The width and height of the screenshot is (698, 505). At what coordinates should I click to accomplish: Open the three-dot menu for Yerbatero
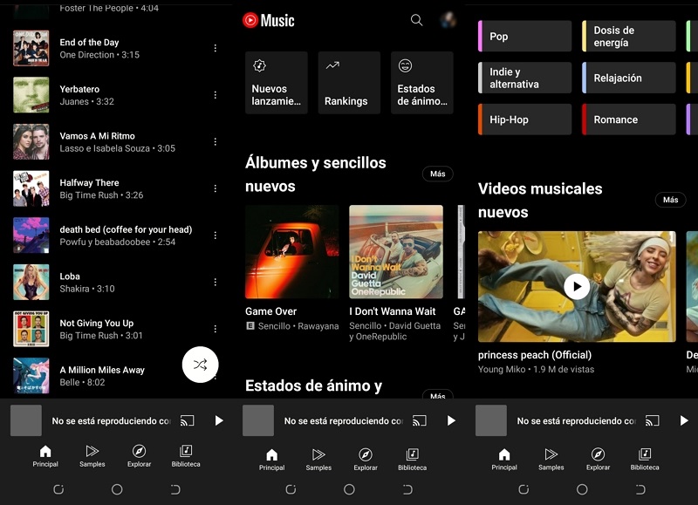pyautogui.click(x=214, y=94)
